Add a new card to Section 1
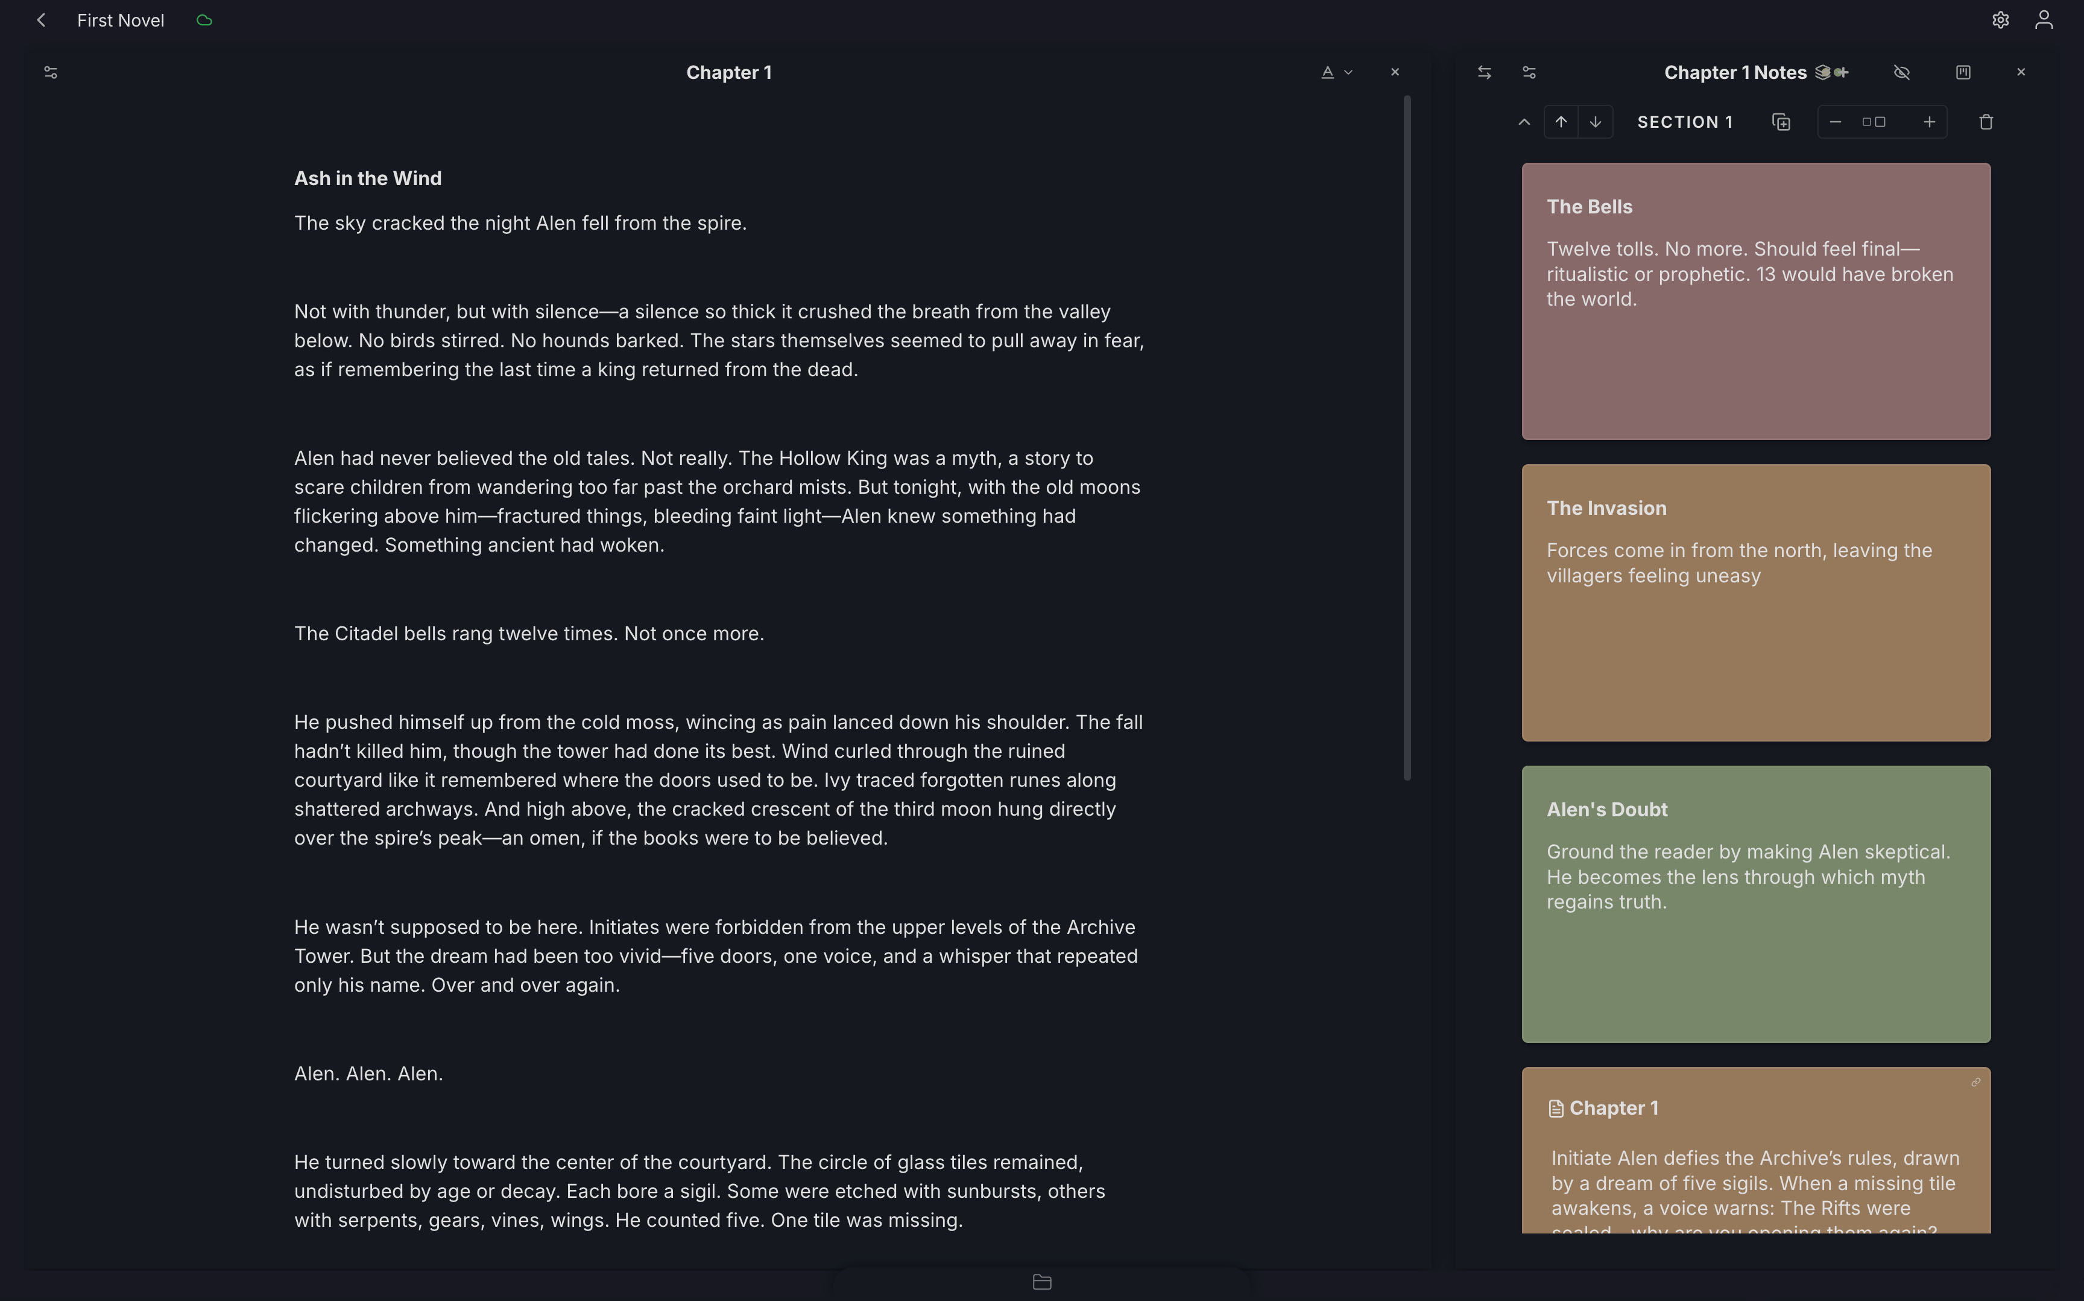2084x1301 pixels. pos(1781,122)
